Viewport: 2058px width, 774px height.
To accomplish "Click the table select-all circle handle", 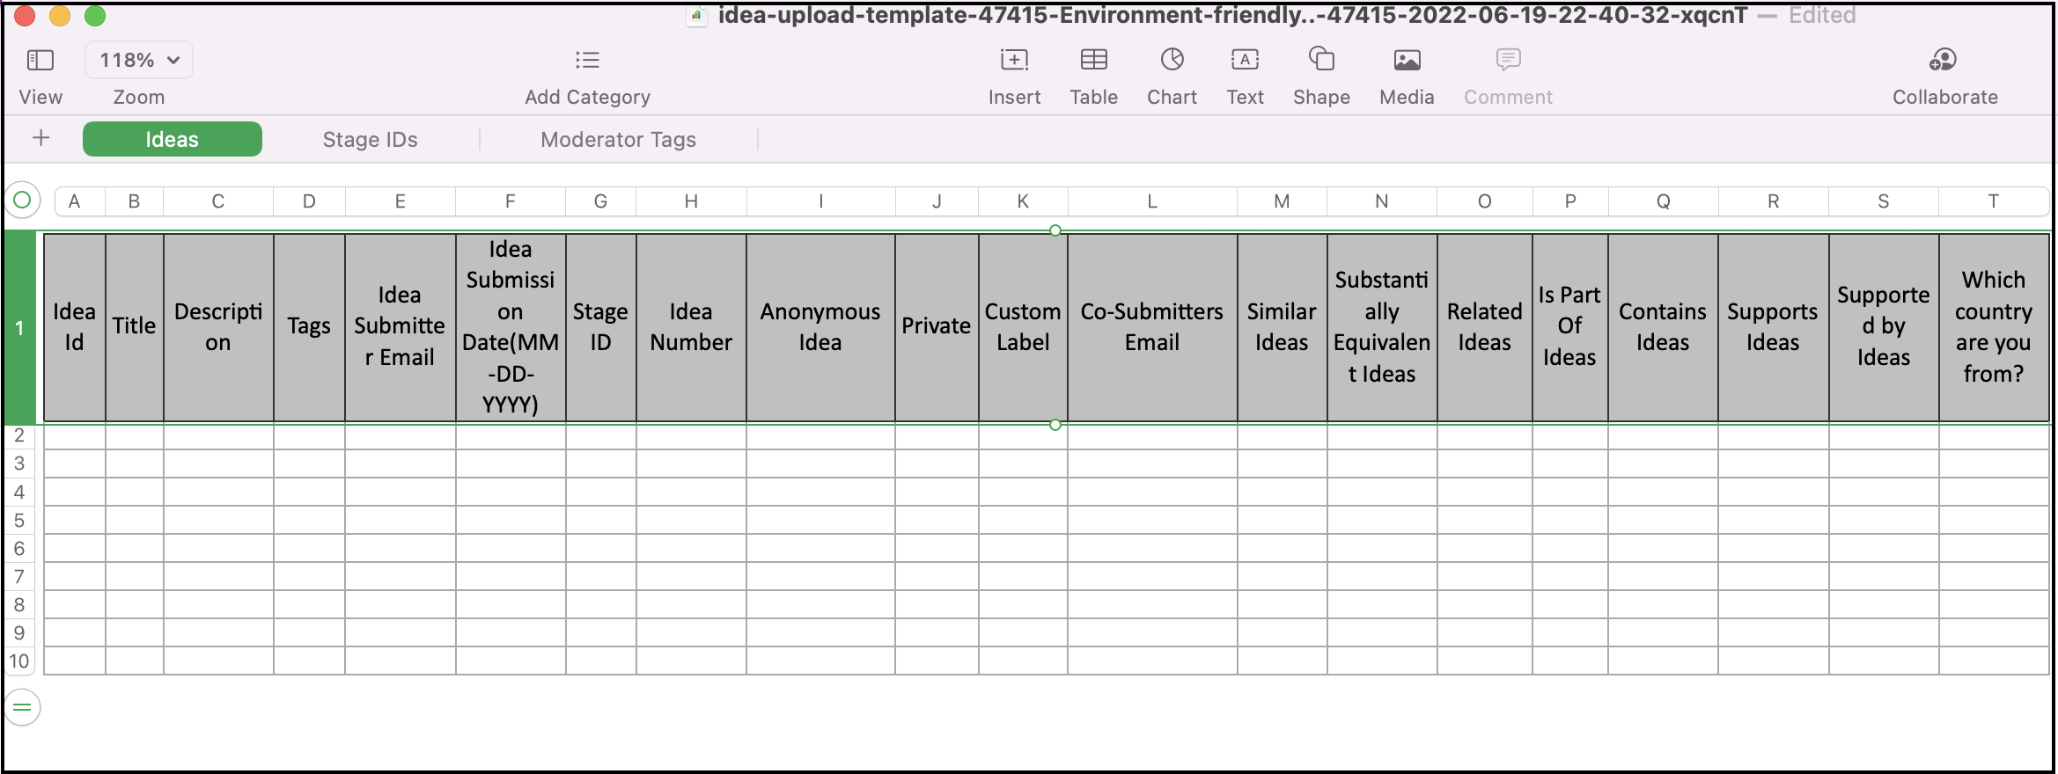I will (23, 201).
